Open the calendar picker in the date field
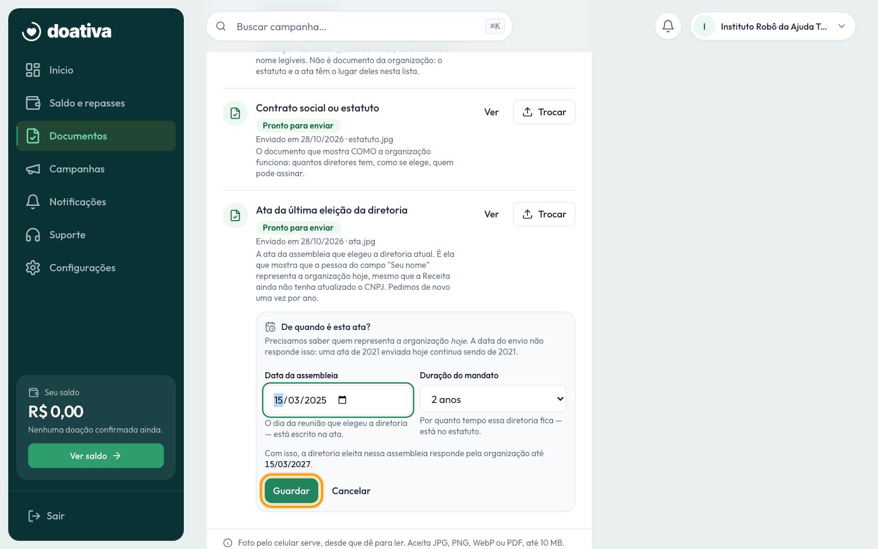Viewport: 878px width, 549px height. tap(342, 400)
